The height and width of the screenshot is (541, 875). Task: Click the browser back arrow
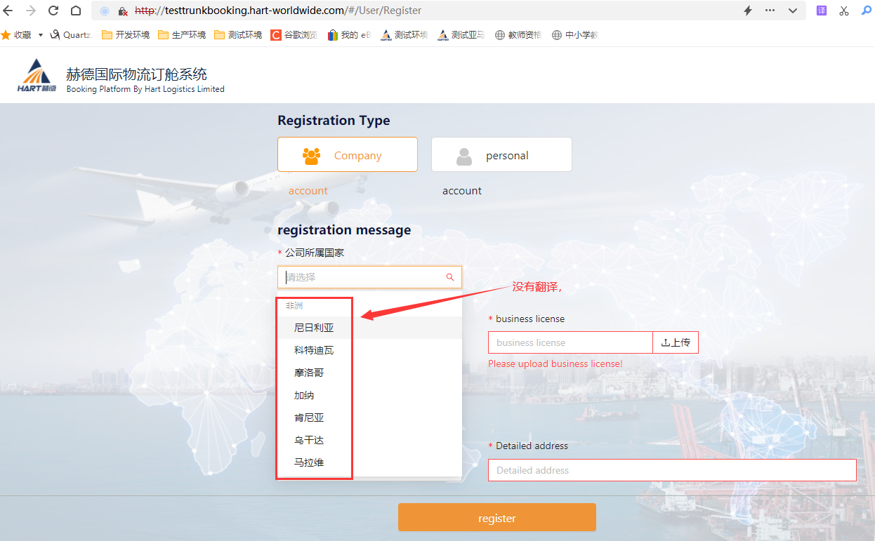(8, 11)
